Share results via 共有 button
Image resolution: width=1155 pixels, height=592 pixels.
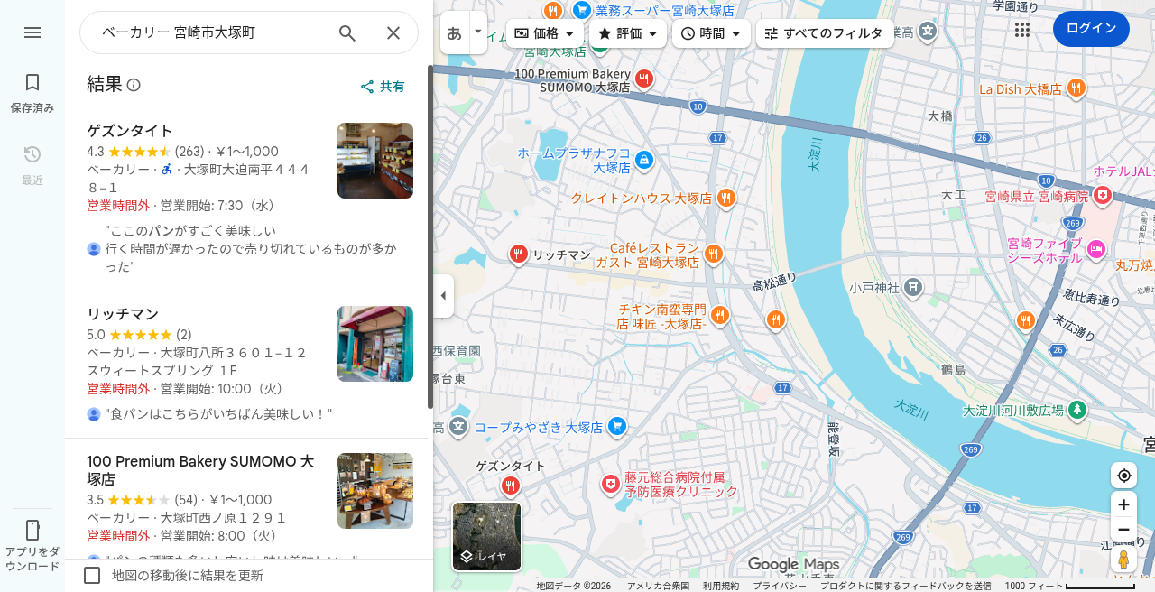click(383, 87)
